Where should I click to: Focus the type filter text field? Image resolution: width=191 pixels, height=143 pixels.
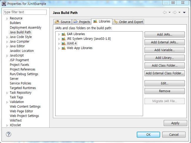pos(25,12)
